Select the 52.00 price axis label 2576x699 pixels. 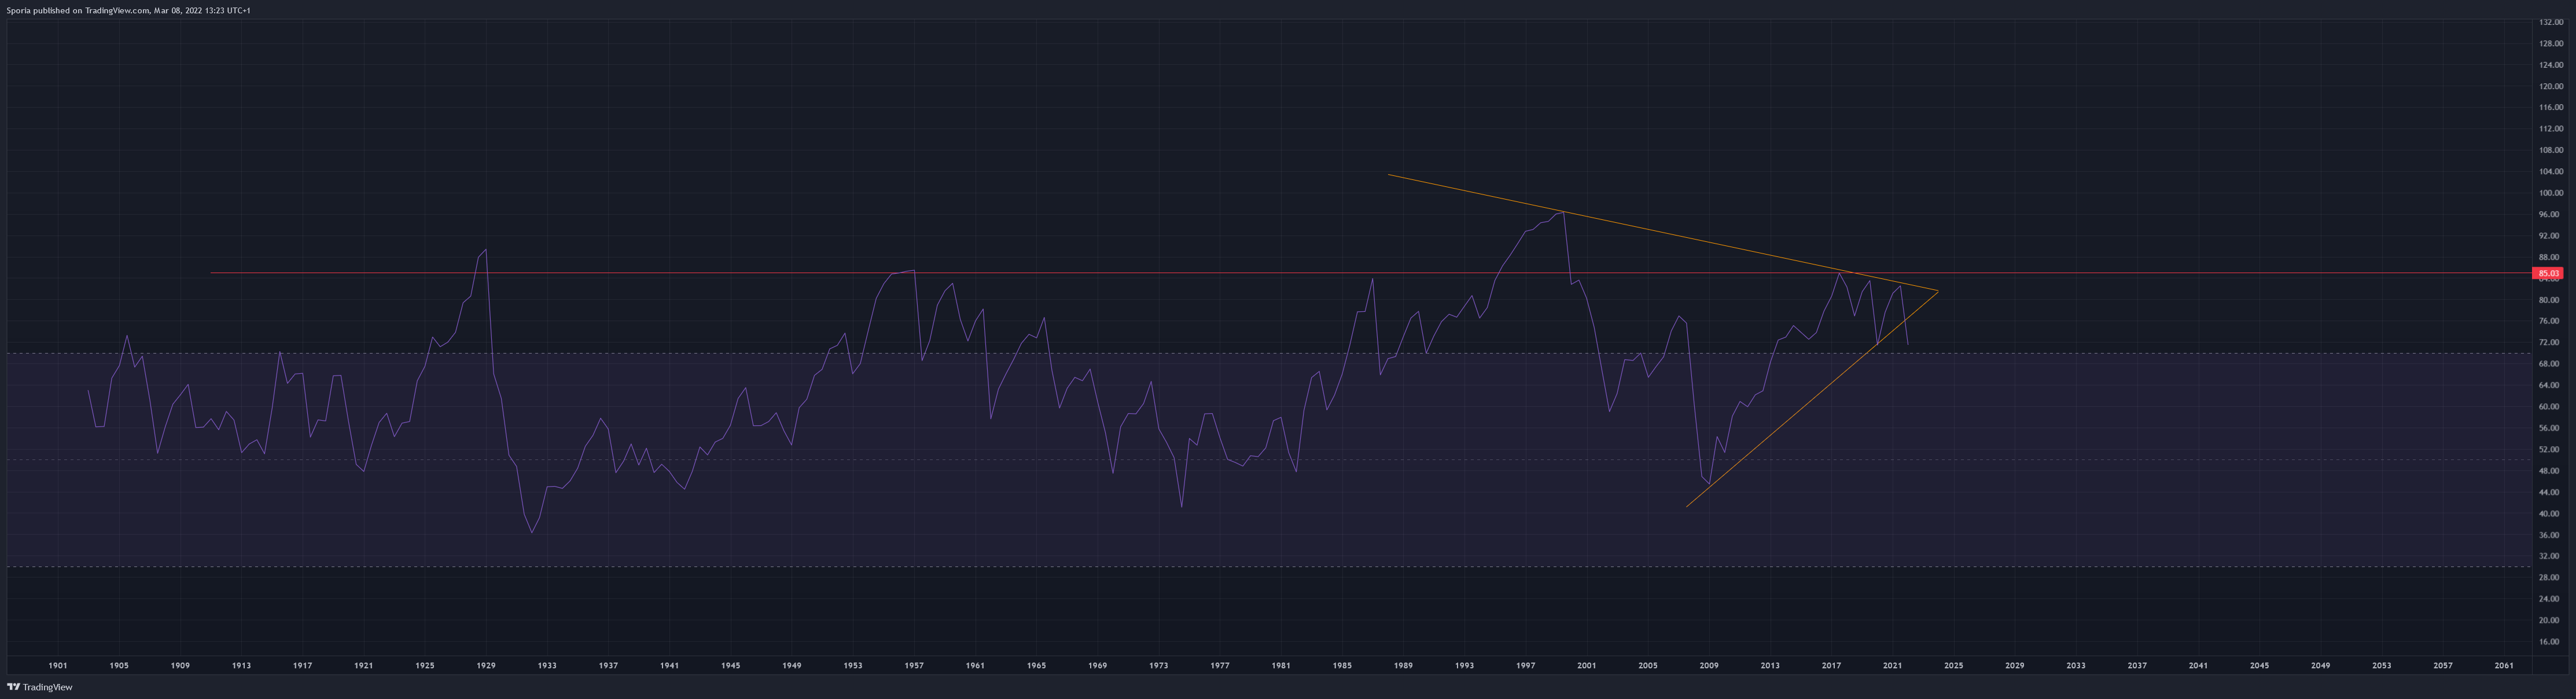pyautogui.click(x=2549, y=450)
